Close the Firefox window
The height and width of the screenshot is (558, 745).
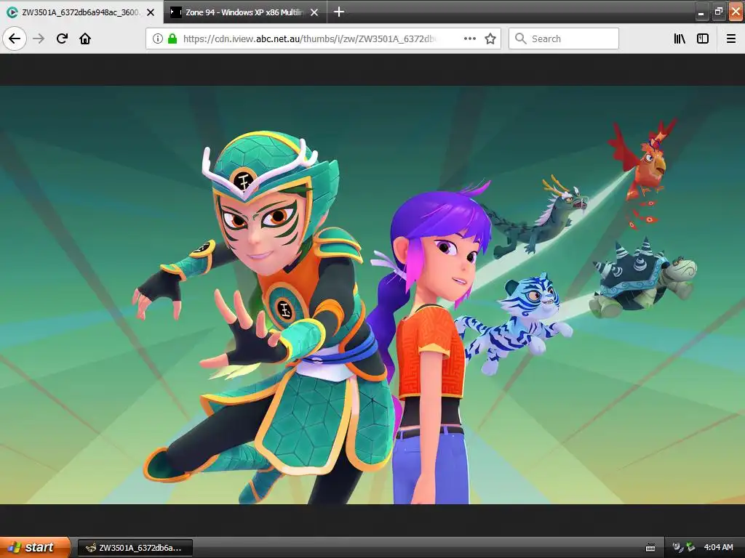click(736, 12)
